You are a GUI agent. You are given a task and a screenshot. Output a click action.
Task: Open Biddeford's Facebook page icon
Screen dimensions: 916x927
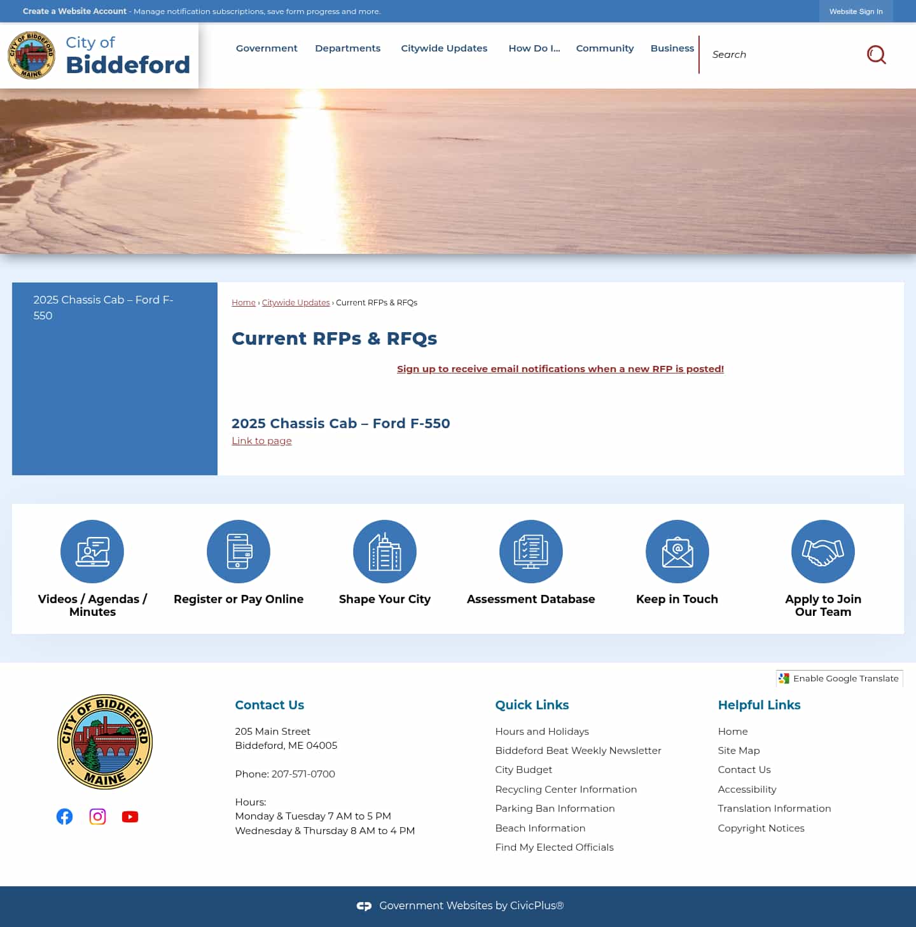[64, 816]
